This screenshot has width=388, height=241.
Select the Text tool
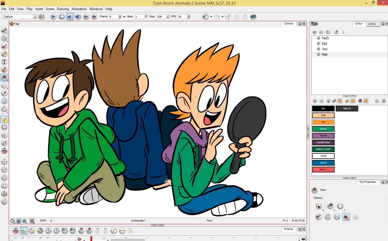[x=4, y=62]
